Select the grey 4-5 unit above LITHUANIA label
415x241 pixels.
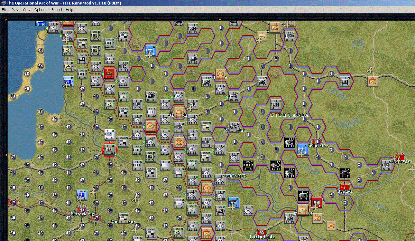[276, 104]
